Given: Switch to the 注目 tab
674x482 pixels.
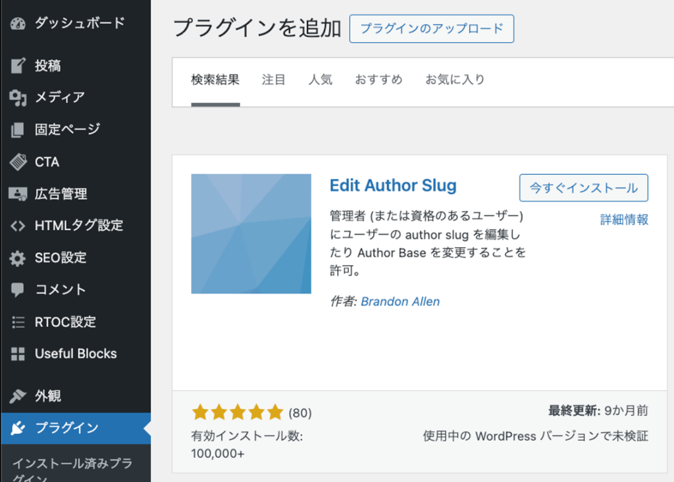Looking at the screenshot, I should (273, 79).
